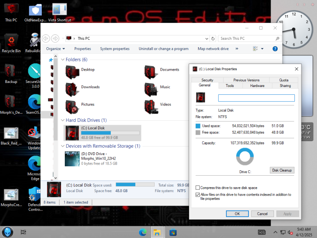Image resolution: width=317 pixels, height=238 pixels.
Task: Open Vista Shortcut desktop icon
Action: click(x=59, y=13)
